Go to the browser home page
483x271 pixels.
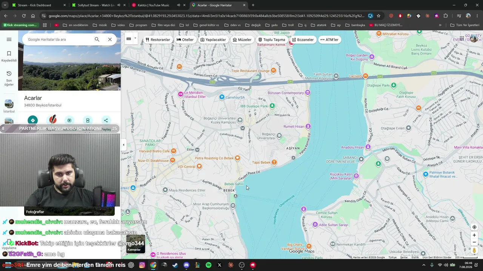(33, 16)
